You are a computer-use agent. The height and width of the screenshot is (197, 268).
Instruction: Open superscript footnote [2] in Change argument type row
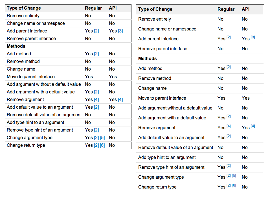tap(228, 176)
